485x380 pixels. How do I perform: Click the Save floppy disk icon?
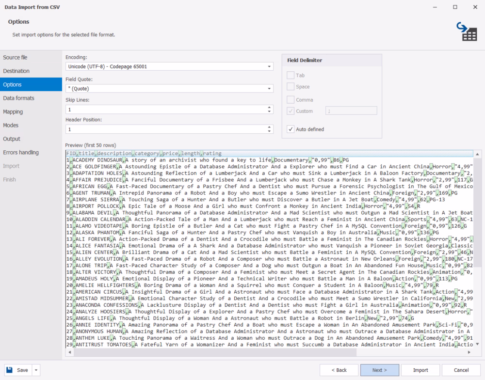pyautogui.click(x=9, y=370)
